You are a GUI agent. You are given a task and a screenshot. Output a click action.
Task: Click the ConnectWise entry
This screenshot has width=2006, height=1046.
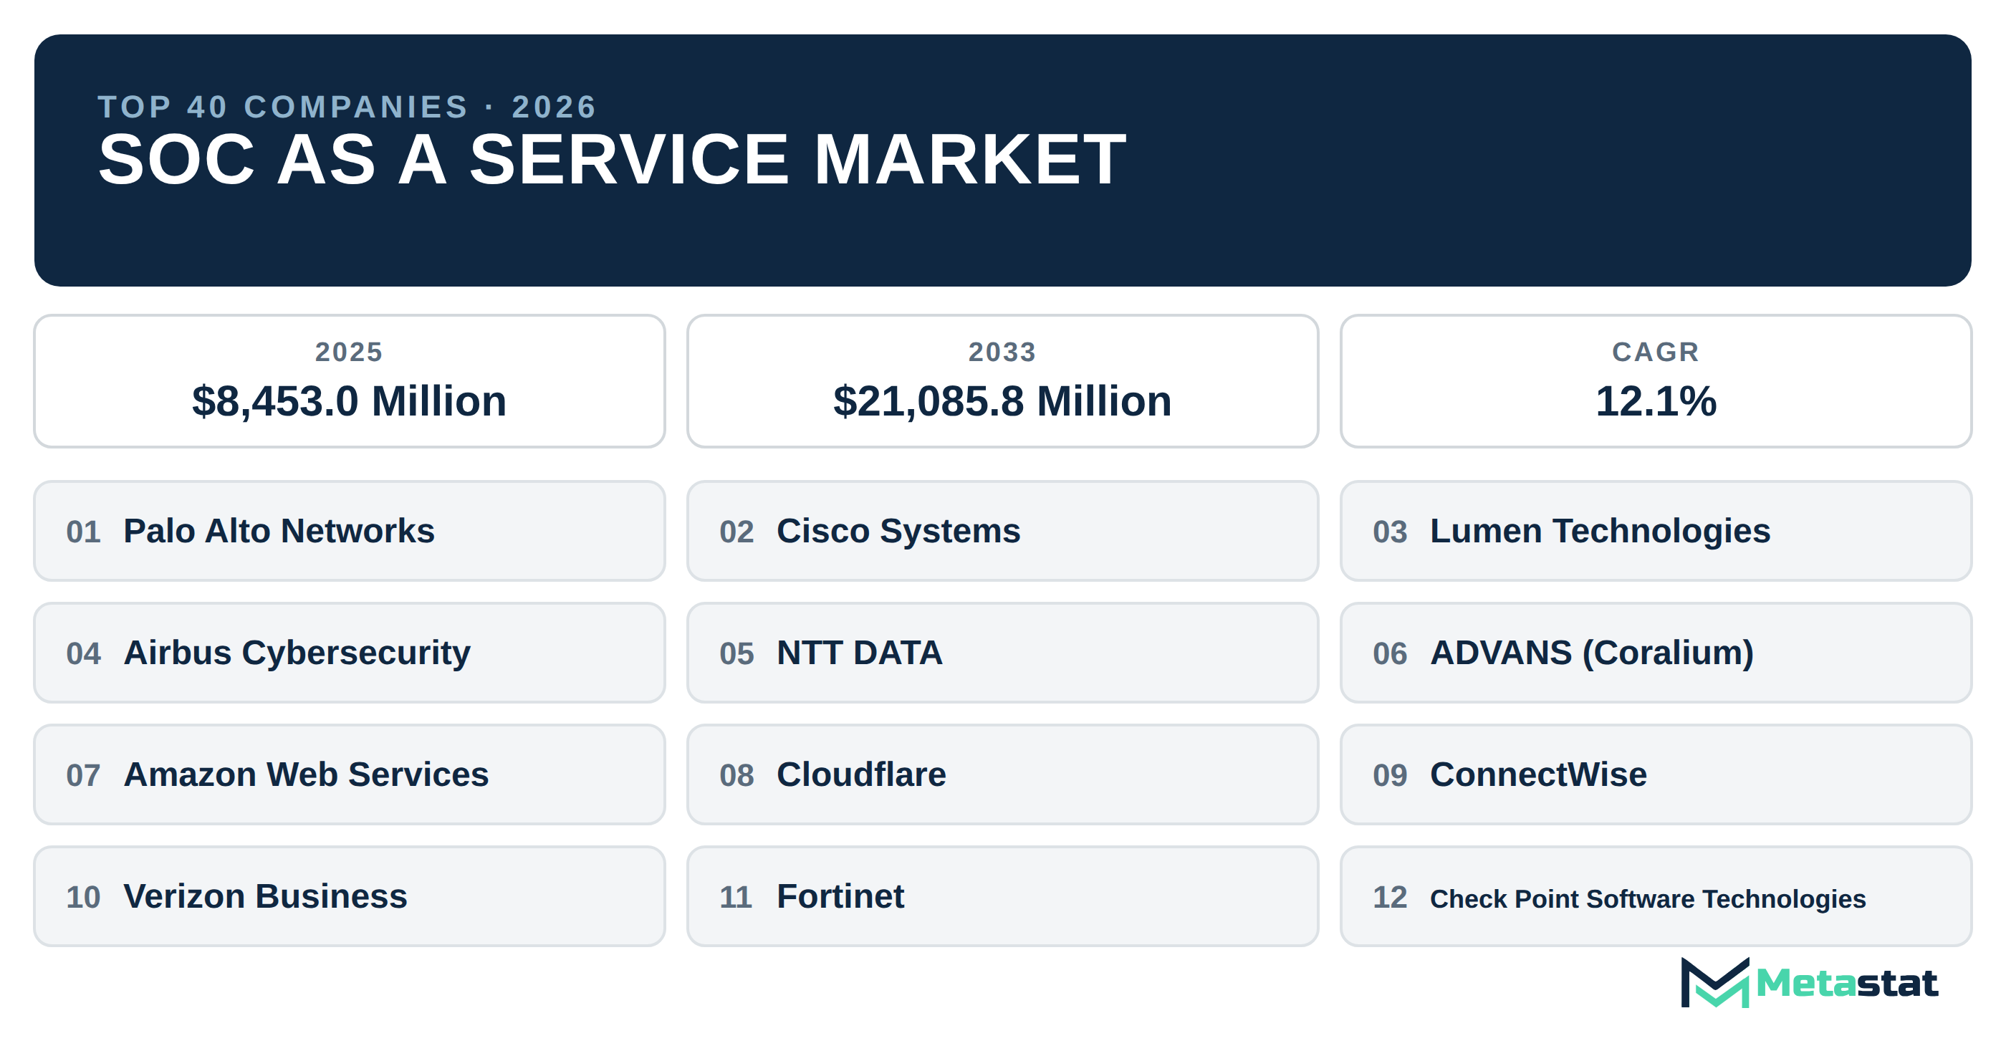(1656, 774)
